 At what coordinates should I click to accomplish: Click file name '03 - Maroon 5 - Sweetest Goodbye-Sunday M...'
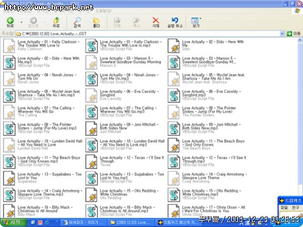[209, 60]
